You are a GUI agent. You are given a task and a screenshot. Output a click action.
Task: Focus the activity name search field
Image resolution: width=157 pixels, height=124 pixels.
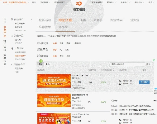128,64
